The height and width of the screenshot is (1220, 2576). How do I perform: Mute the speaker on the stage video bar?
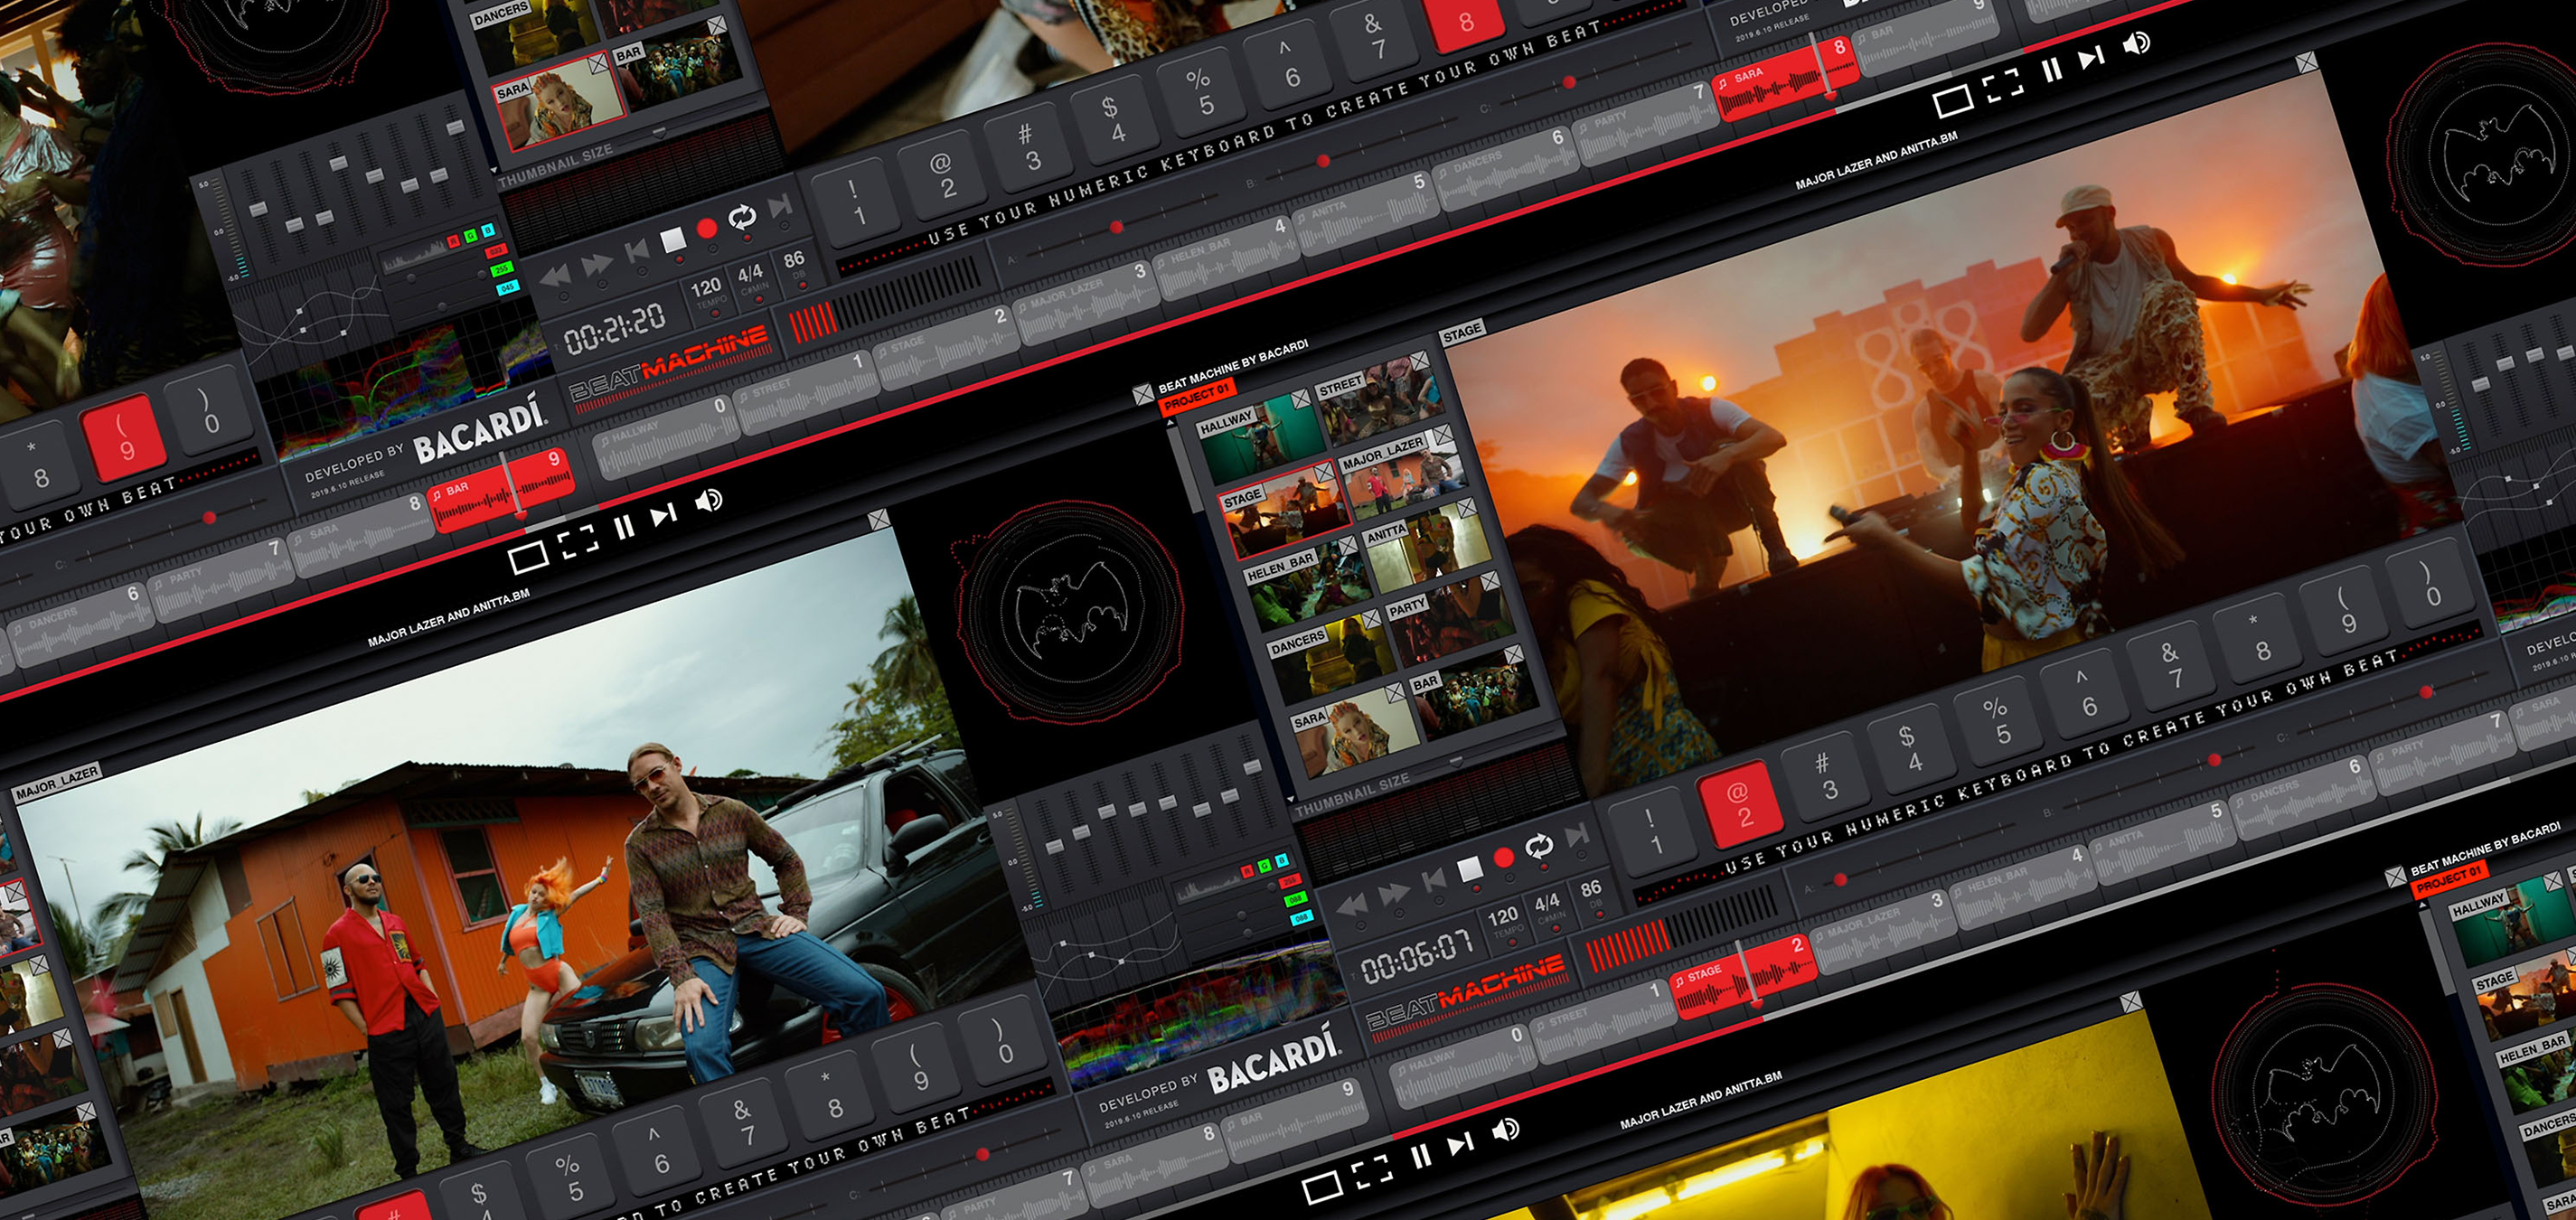(x=2136, y=44)
